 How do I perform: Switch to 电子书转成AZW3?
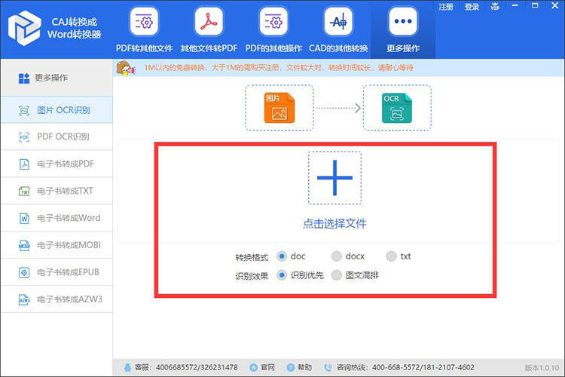pyautogui.click(x=57, y=299)
